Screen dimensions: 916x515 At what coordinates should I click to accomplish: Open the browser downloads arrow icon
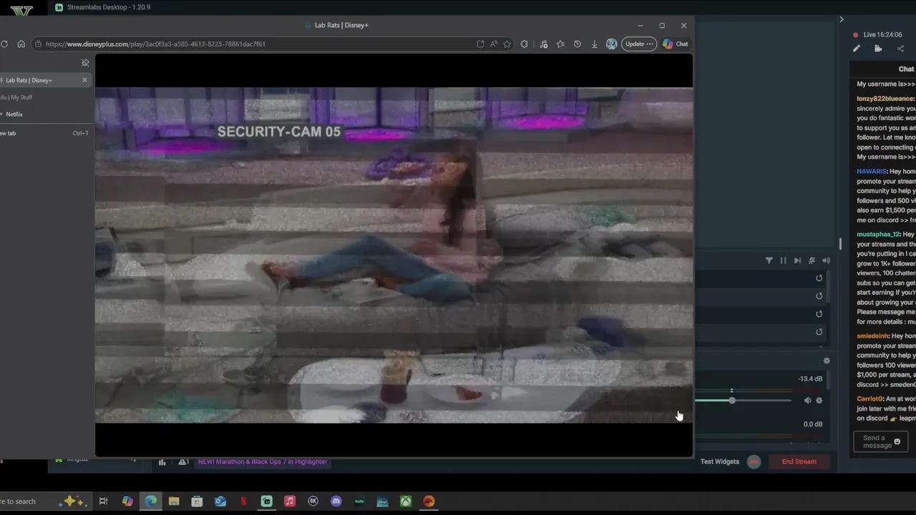click(594, 44)
